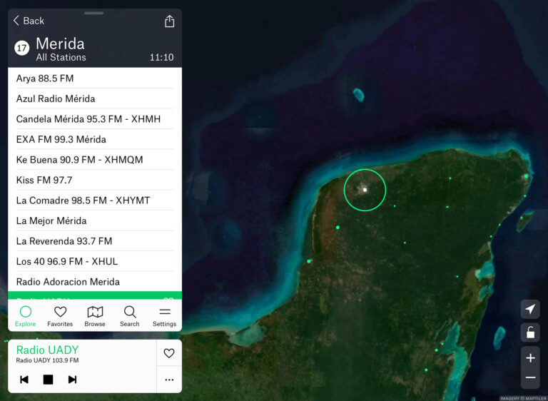Click the 11:10 local time label

tap(161, 57)
